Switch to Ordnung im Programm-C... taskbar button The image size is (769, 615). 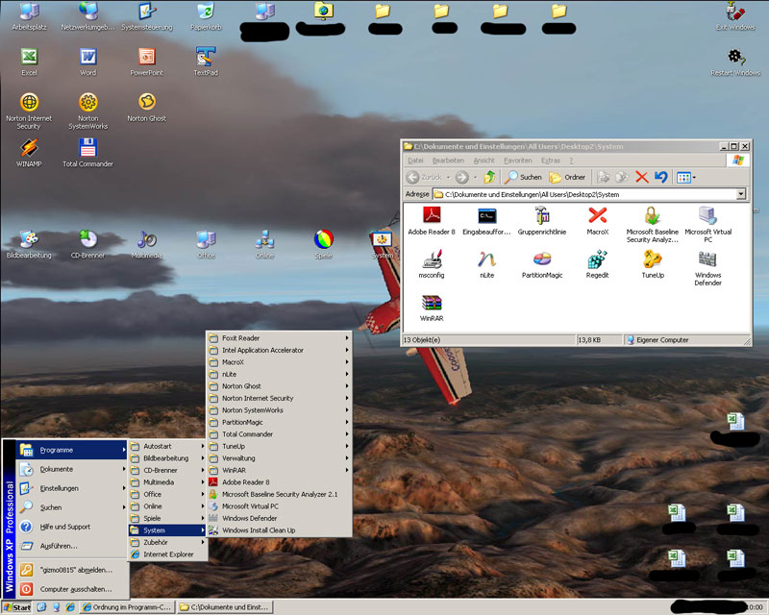pos(127,607)
